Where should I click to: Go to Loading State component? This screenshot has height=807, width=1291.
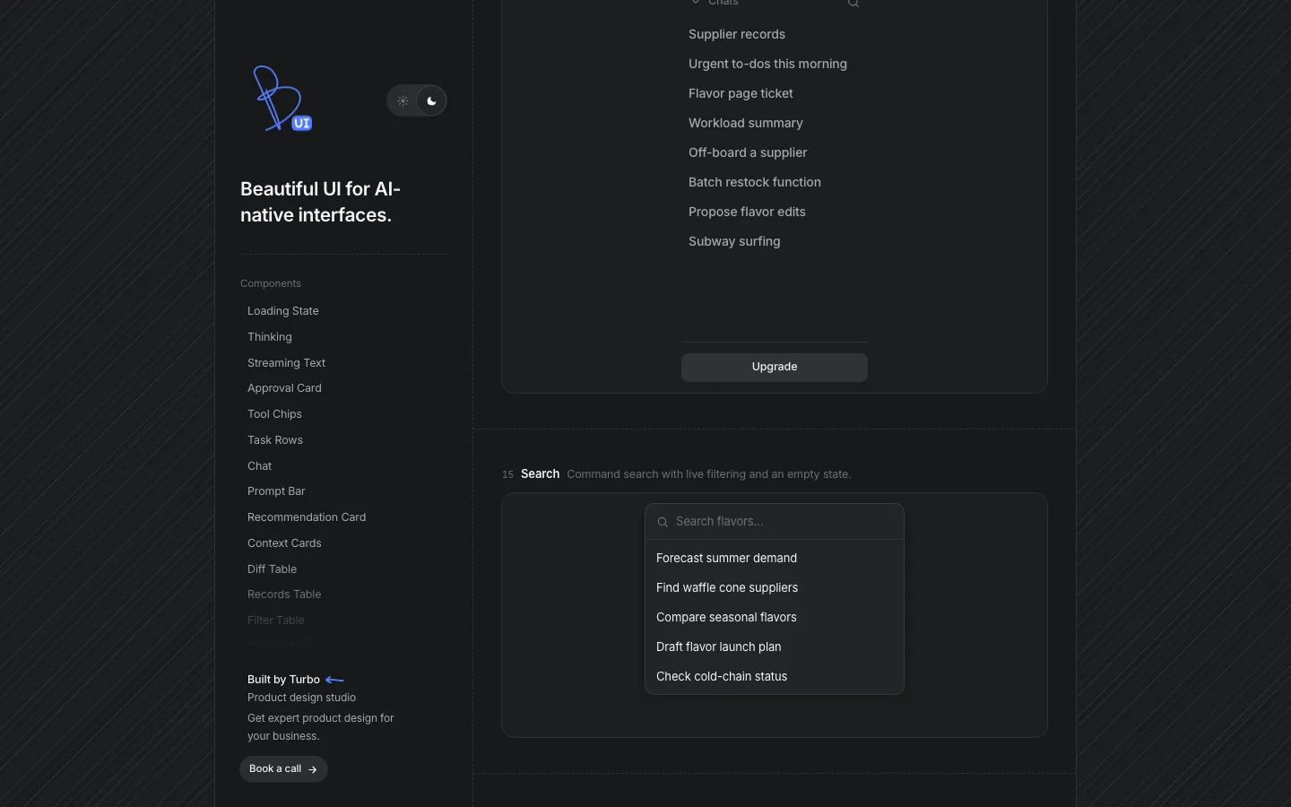tap(283, 311)
